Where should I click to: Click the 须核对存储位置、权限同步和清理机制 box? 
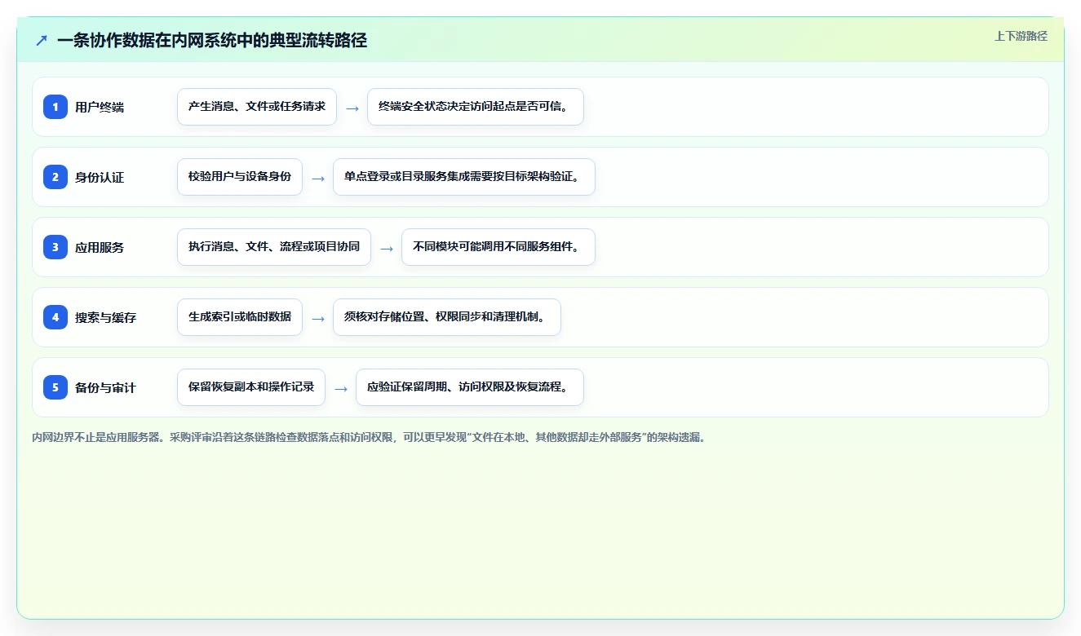(447, 317)
